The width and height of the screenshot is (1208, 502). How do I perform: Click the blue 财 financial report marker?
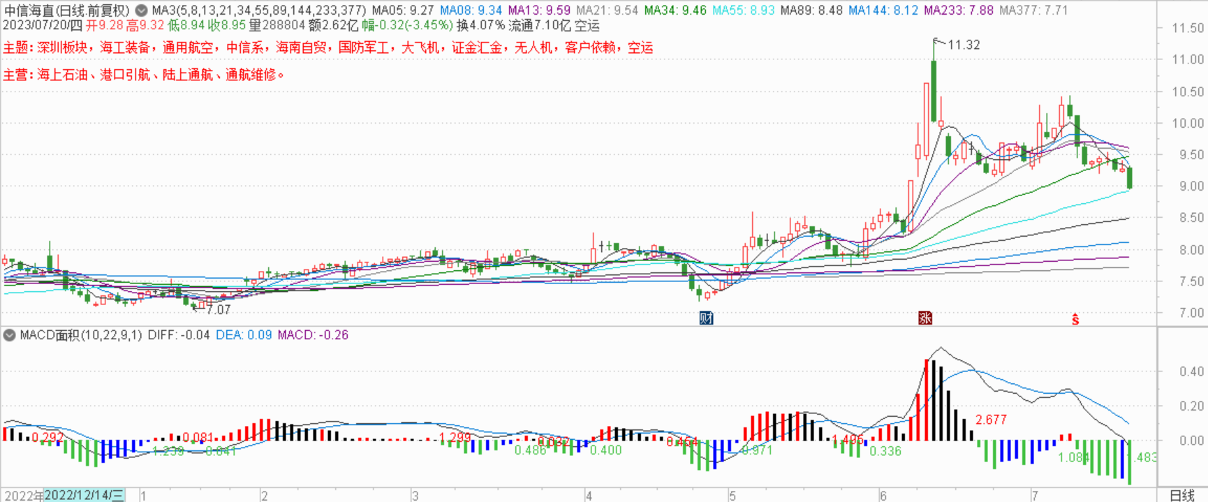706,318
